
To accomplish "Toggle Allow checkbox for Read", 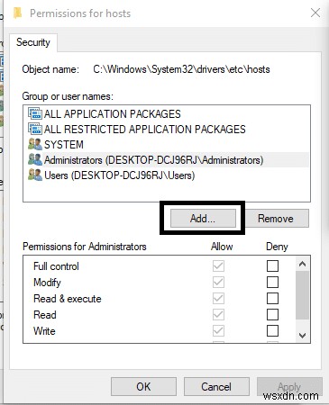I will point(218,314).
